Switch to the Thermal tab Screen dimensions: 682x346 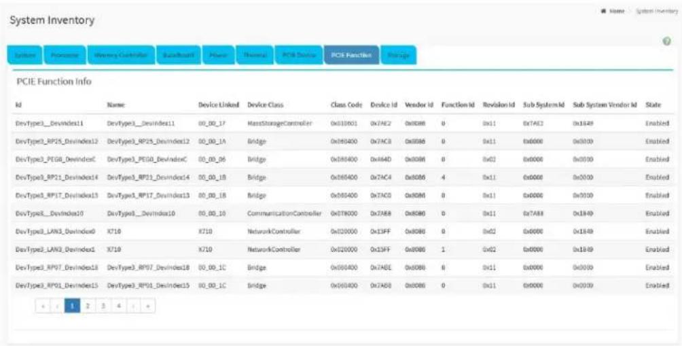(255, 55)
